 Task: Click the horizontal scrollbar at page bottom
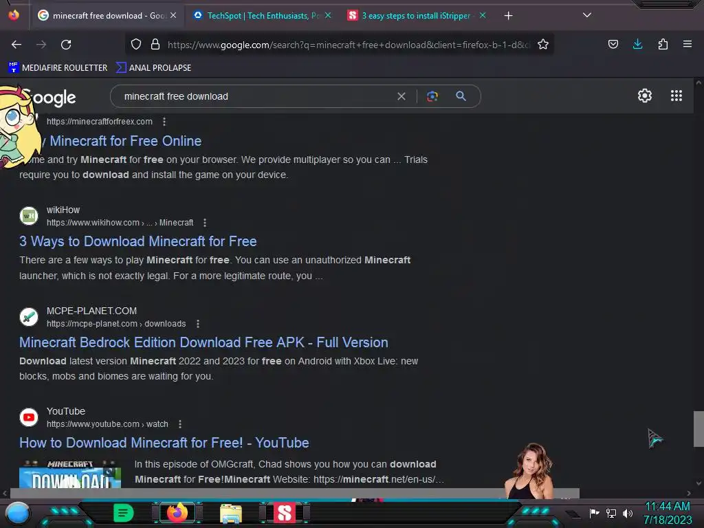click(295, 493)
